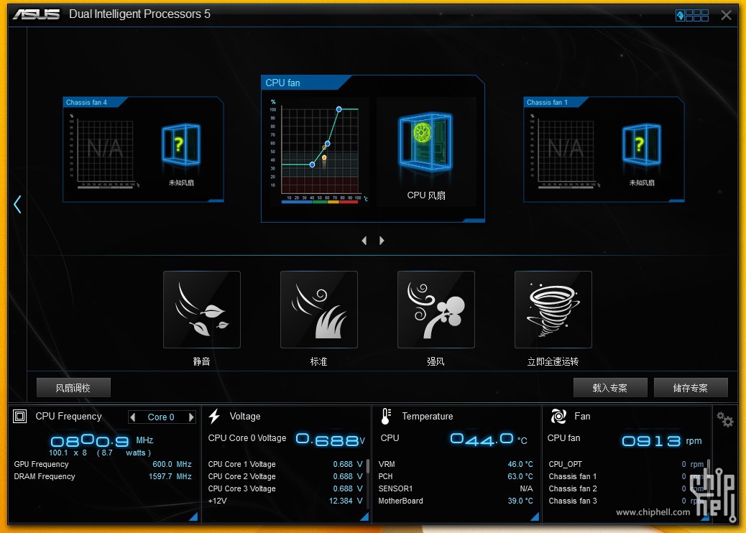Expand the CPU Frequency panel corner triangle

click(193, 516)
